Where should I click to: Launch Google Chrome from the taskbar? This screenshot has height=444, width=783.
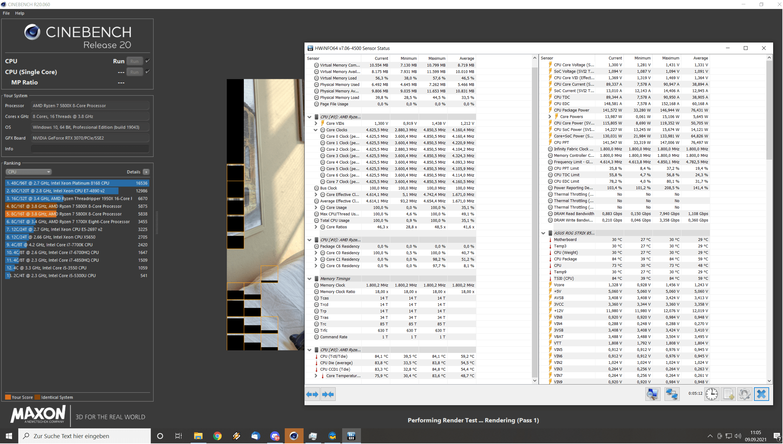pyautogui.click(x=217, y=436)
